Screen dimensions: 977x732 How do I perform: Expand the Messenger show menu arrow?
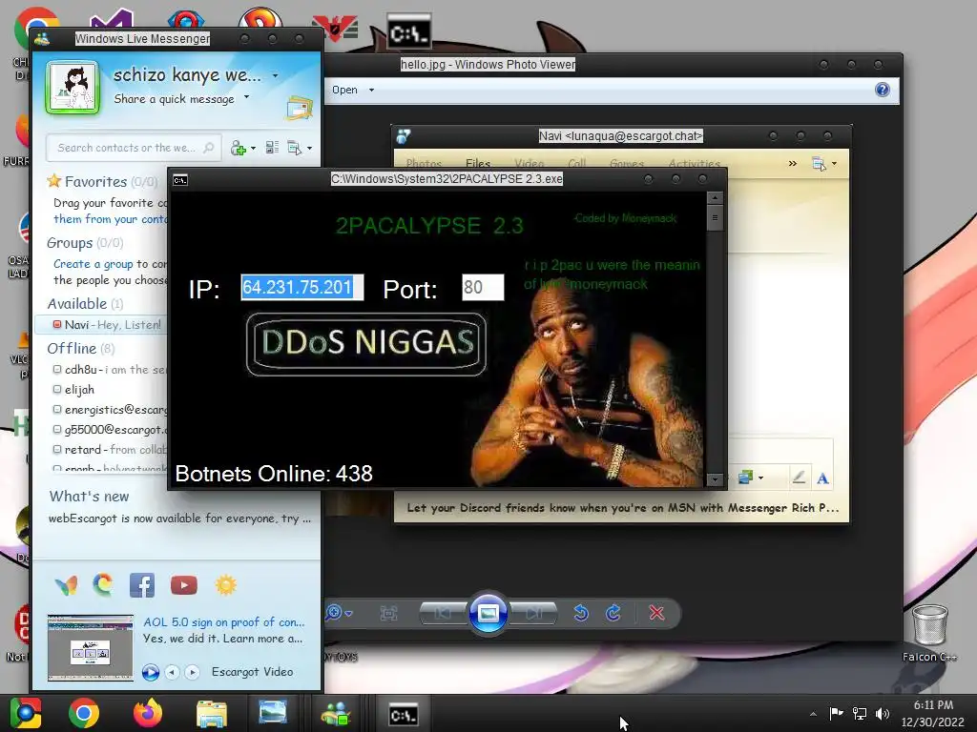coord(310,148)
